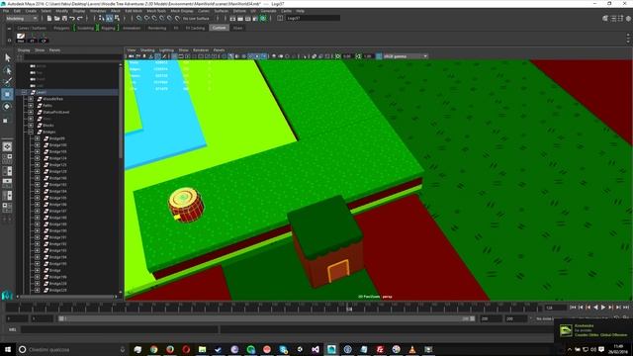Switch to the Rendering shelf tab
Viewport: 633px width, 356px height.
pyautogui.click(x=157, y=28)
